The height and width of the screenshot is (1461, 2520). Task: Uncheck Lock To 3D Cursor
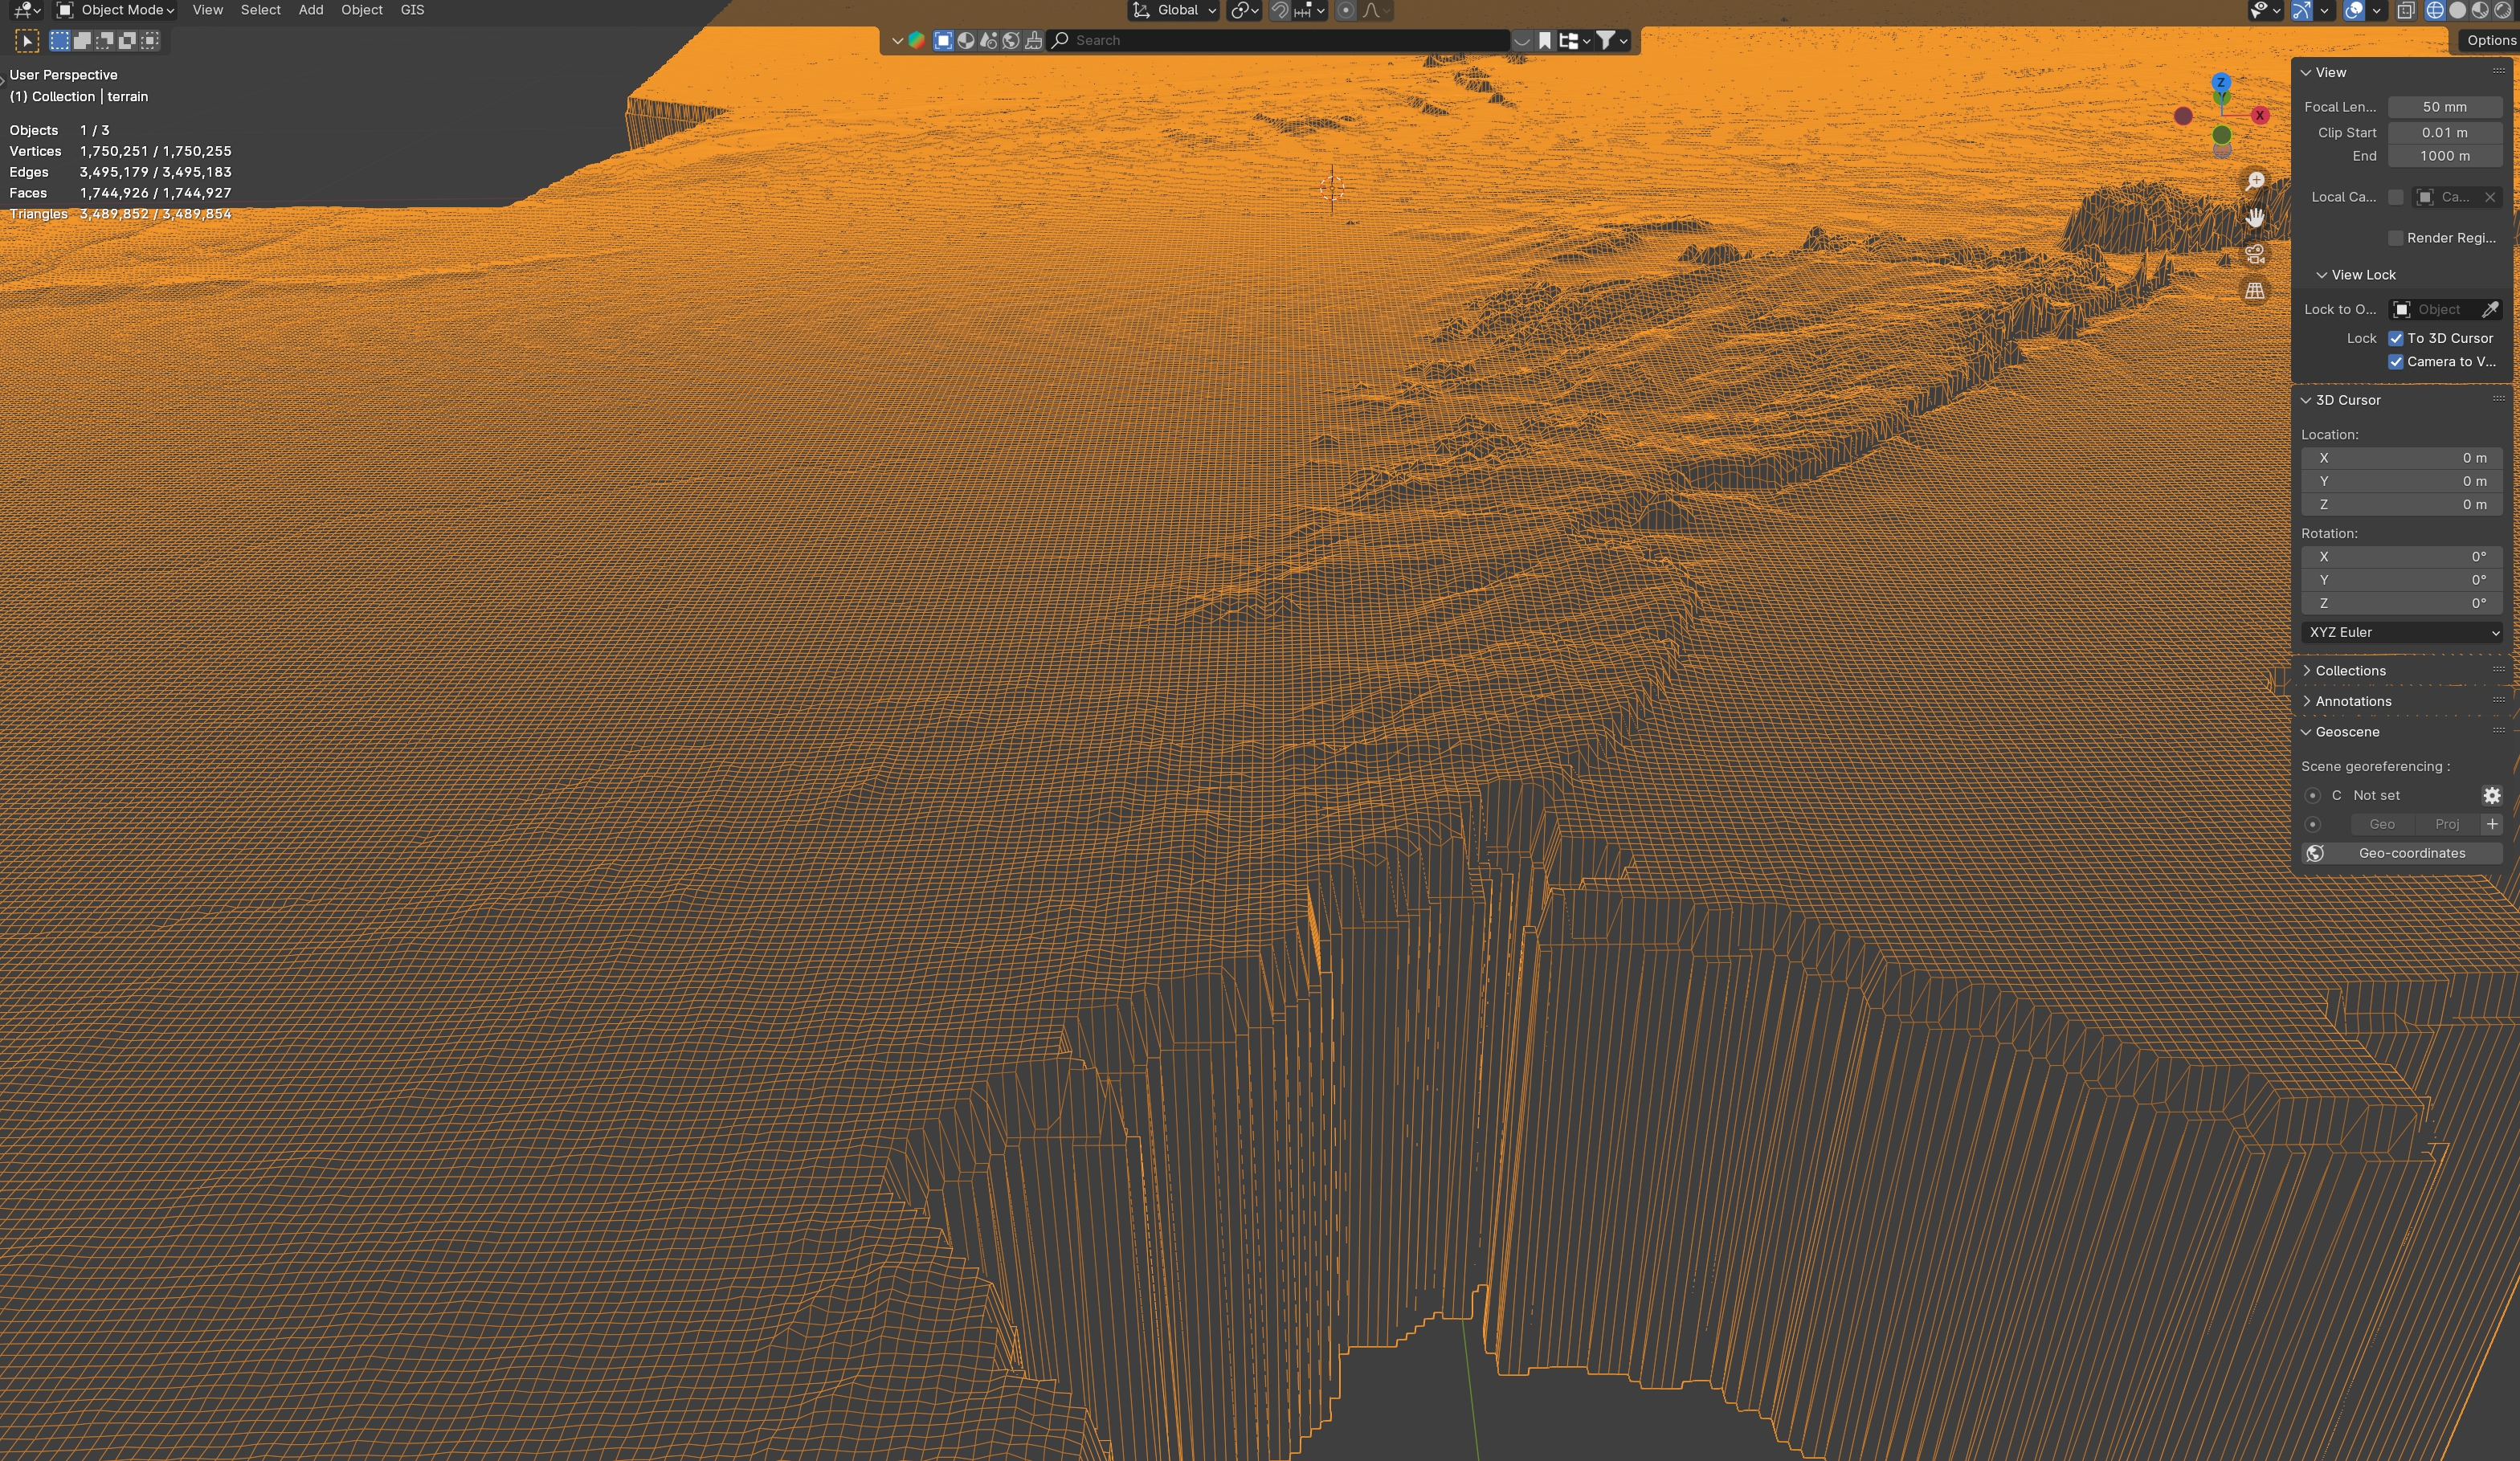click(2395, 338)
